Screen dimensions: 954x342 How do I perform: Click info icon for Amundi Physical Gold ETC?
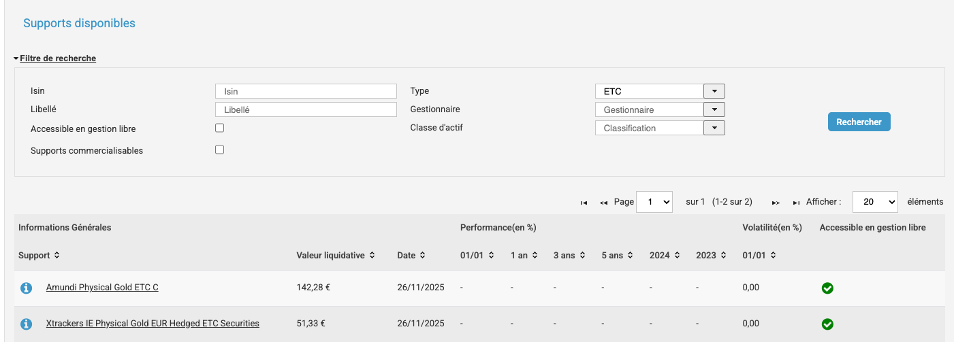pos(27,288)
